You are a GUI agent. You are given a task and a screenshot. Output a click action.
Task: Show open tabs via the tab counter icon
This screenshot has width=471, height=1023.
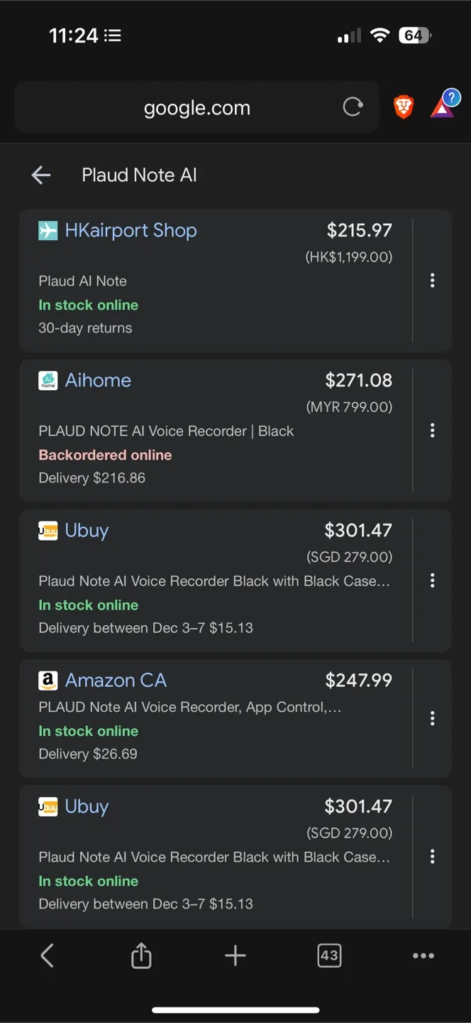point(329,956)
